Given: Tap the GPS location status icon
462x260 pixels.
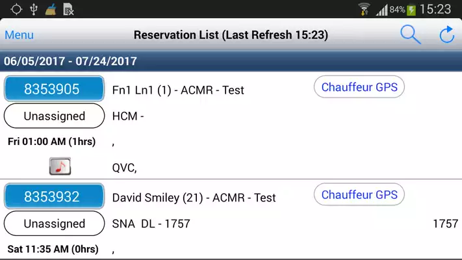Looking at the screenshot, I should [16, 9].
